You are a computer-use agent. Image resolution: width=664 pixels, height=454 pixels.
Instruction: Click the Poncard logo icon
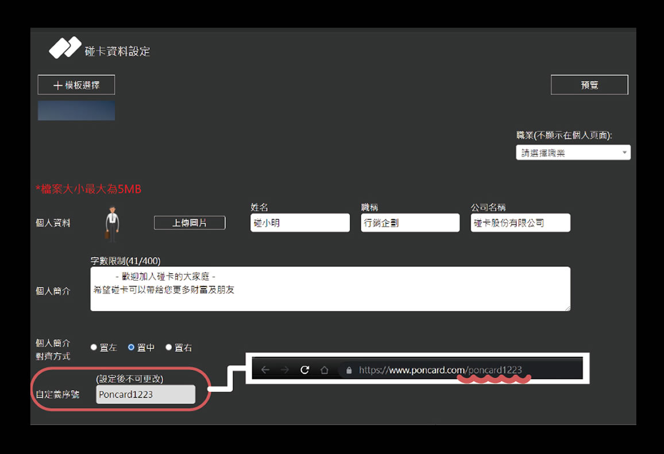(64, 48)
